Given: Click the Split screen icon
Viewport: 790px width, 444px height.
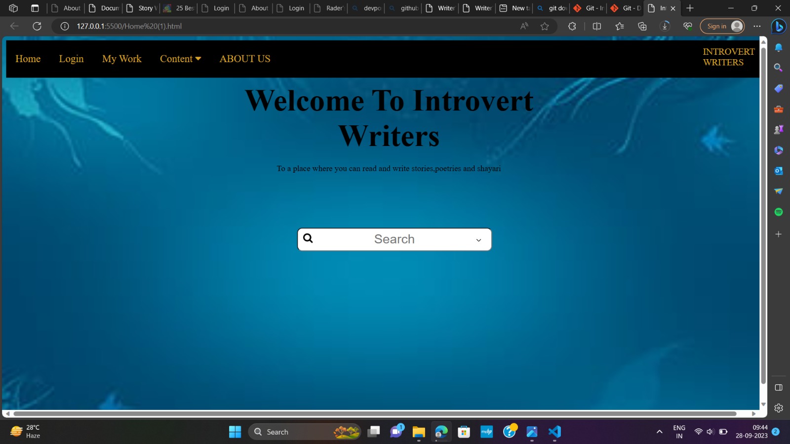Looking at the screenshot, I should (x=597, y=26).
